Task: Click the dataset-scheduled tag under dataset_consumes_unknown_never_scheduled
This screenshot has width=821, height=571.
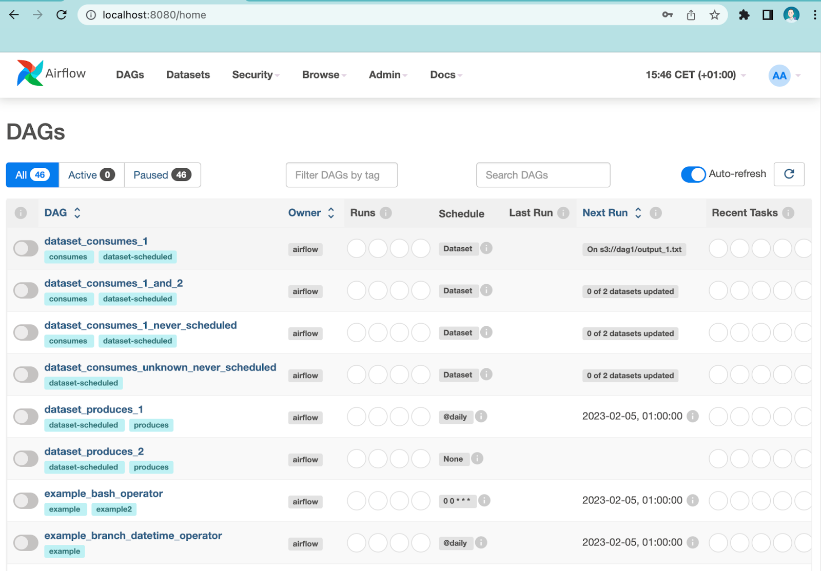Action: [84, 383]
